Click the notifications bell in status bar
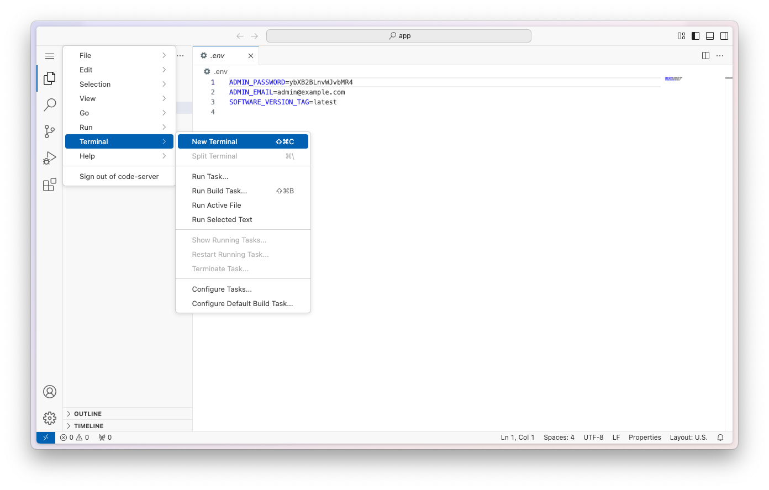769x490 pixels. coord(720,438)
